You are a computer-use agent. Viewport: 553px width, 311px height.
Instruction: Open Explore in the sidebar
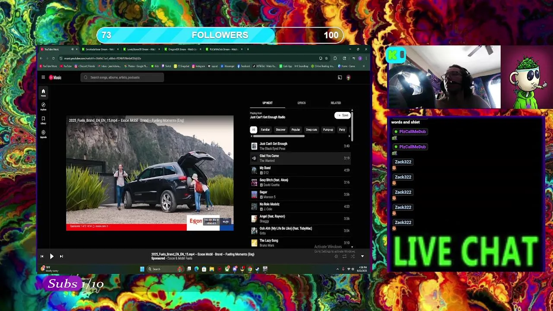click(43, 106)
